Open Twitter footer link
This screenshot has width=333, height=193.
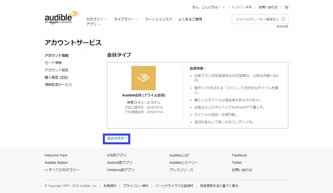237,162
